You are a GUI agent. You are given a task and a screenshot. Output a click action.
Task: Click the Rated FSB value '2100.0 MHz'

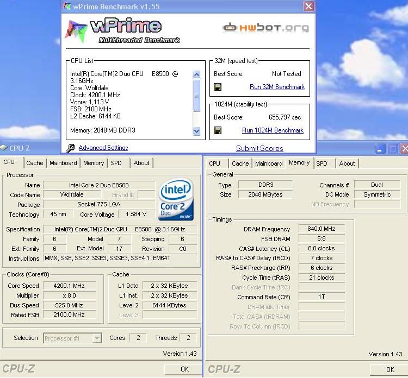(x=69, y=315)
